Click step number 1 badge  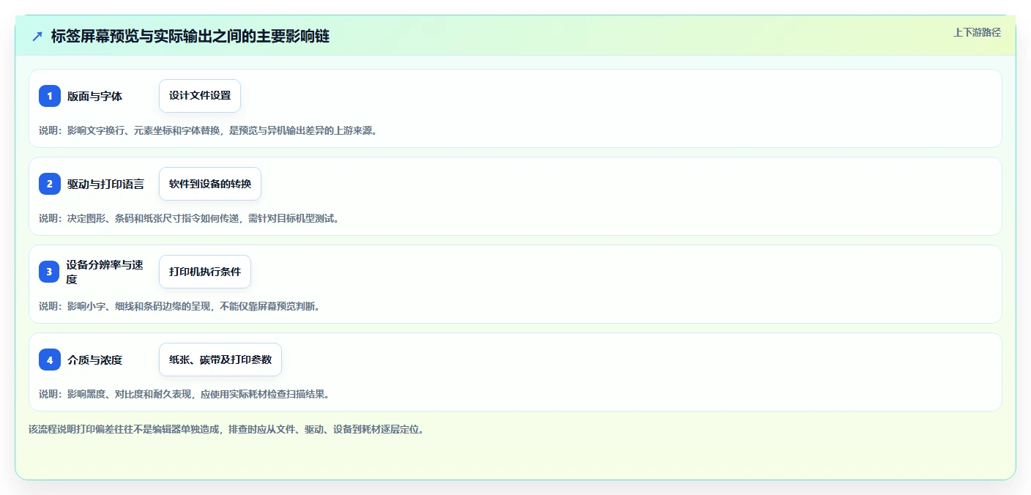pyautogui.click(x=50, y=96)
